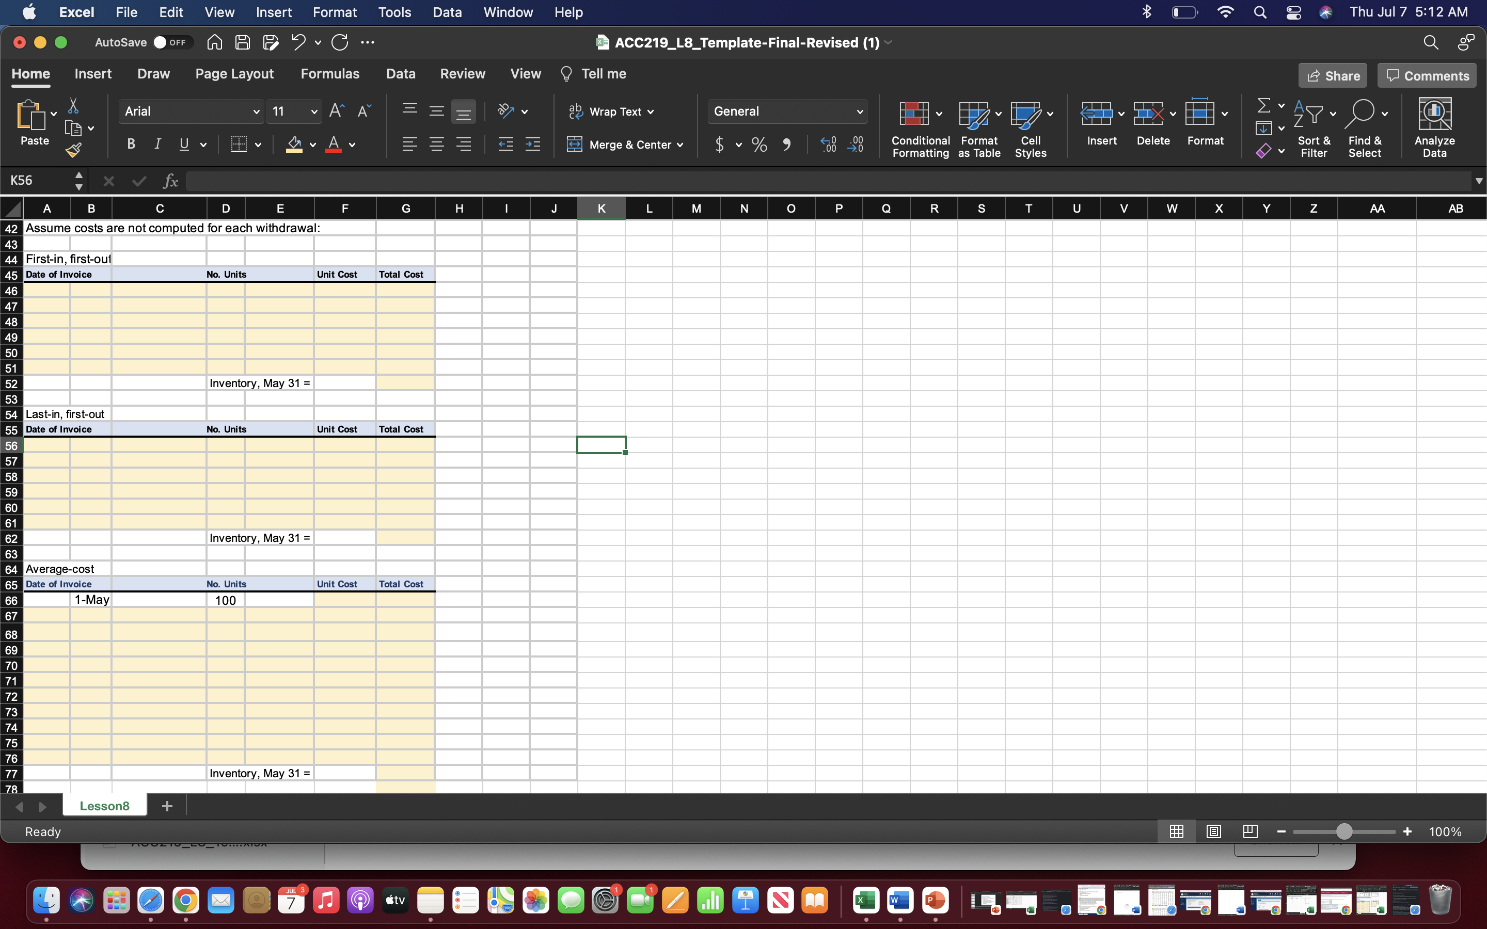Open the Tools menu in menu bar
The image size is (1487, 929).
pos(394,12)
